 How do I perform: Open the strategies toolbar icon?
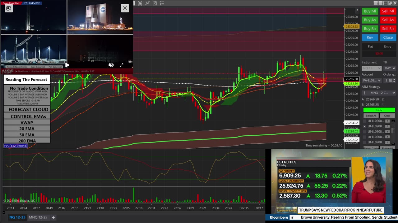(155, 3)
